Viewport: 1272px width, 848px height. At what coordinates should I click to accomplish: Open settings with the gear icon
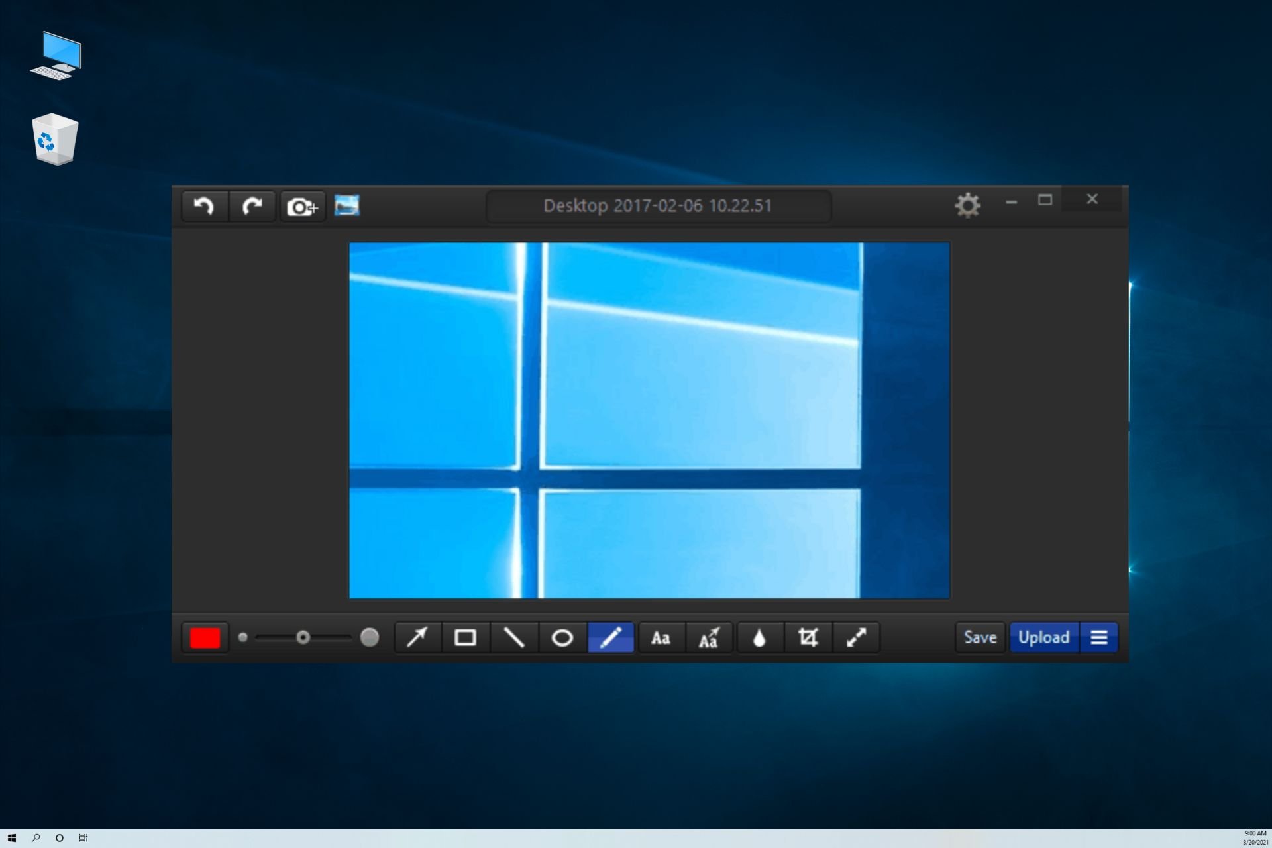pos(967,205)
